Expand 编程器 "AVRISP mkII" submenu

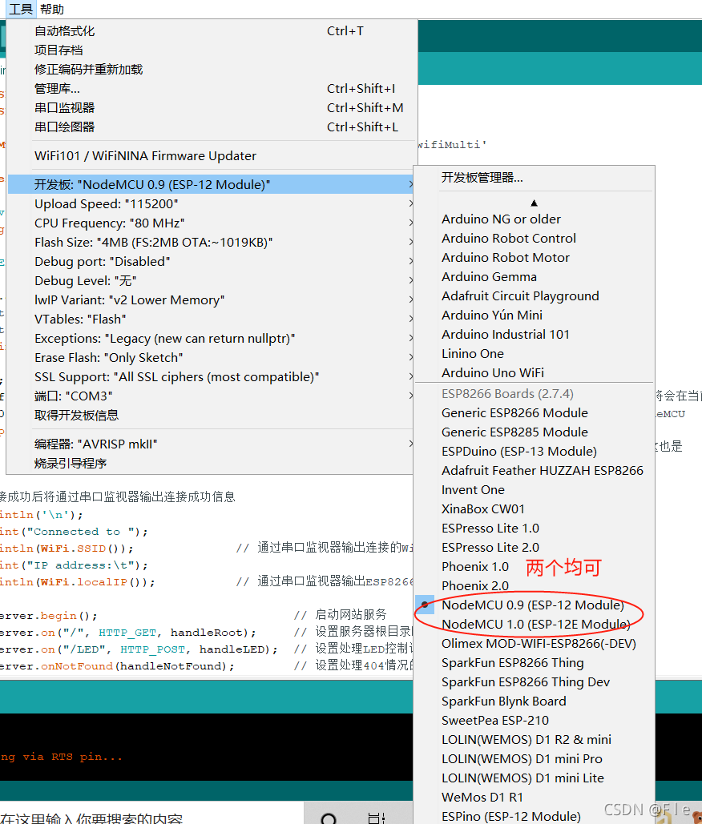click(212, 444)
